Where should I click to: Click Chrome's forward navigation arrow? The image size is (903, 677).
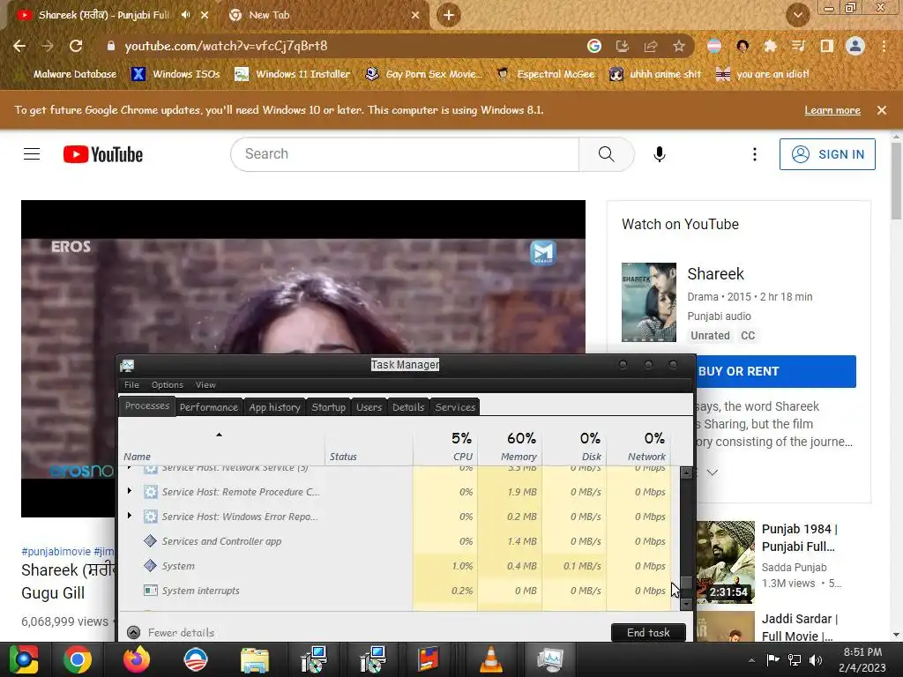tap(48, 46)
